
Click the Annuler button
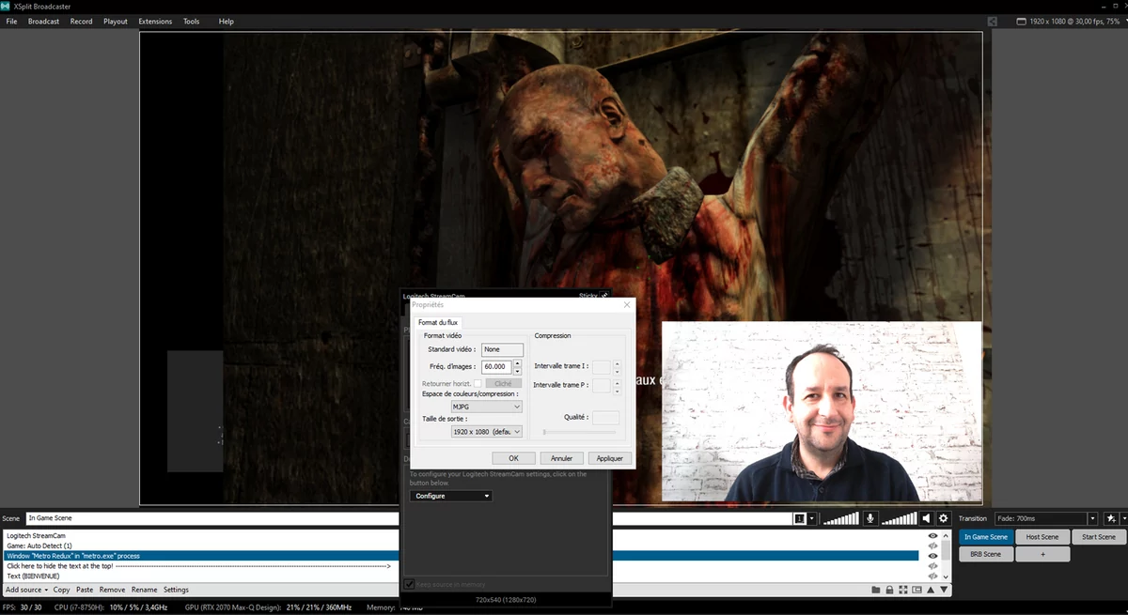(561, 458)
